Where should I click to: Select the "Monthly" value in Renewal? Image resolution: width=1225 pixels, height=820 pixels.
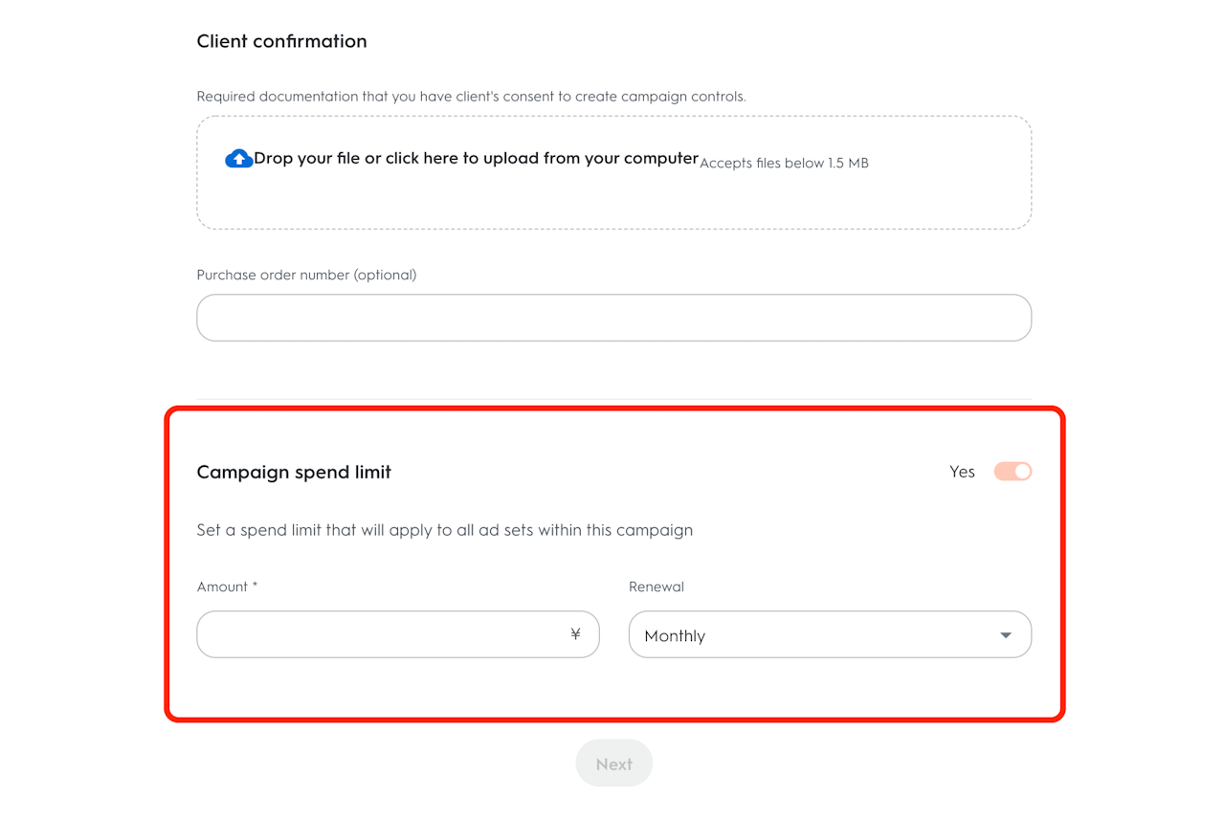pos(675,636)
